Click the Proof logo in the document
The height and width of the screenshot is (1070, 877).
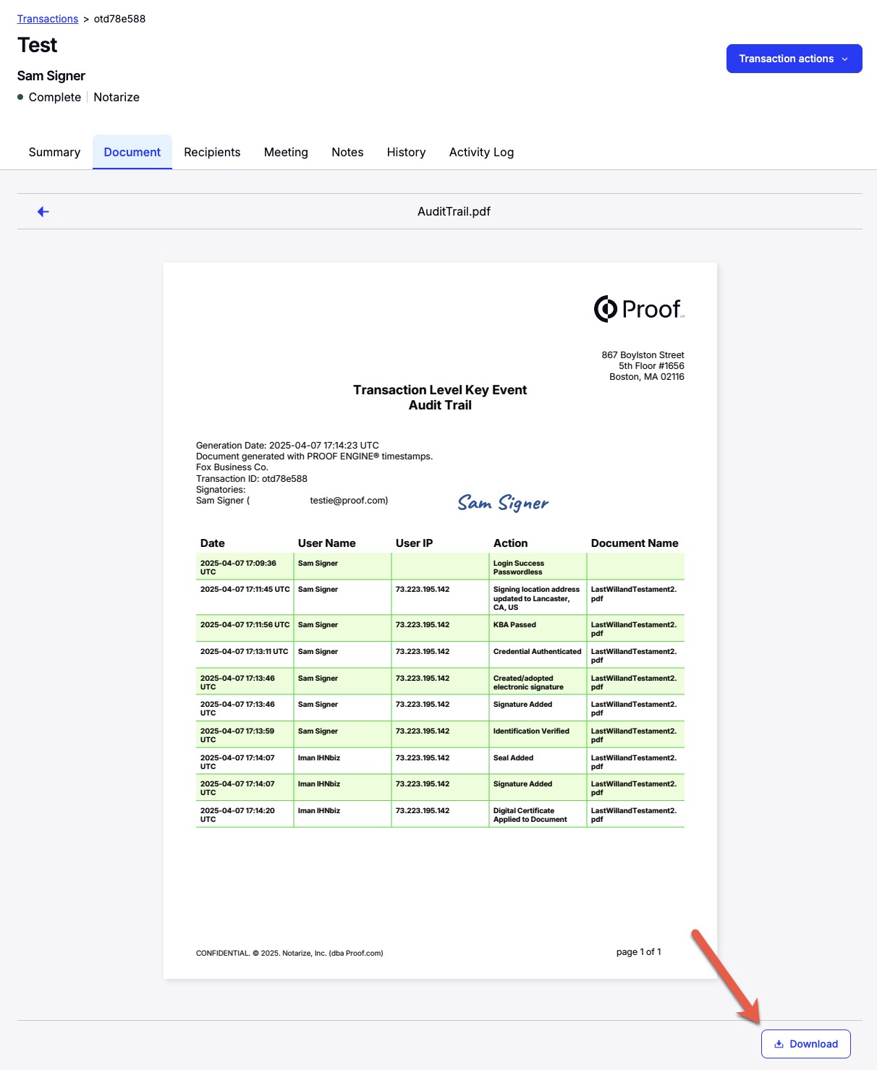[638, 309]
